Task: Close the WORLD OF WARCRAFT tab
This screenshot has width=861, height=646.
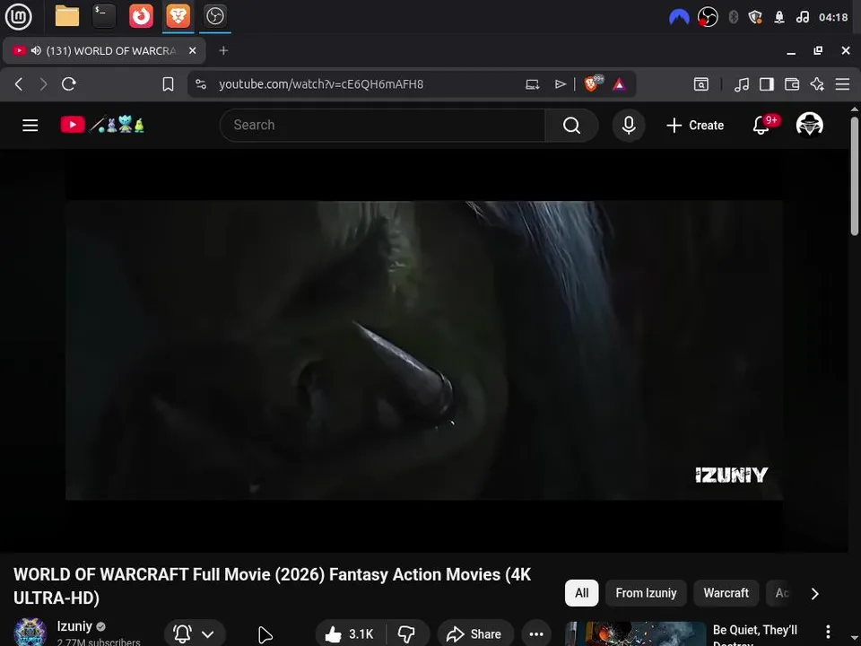Action: [x=192, y=50]
